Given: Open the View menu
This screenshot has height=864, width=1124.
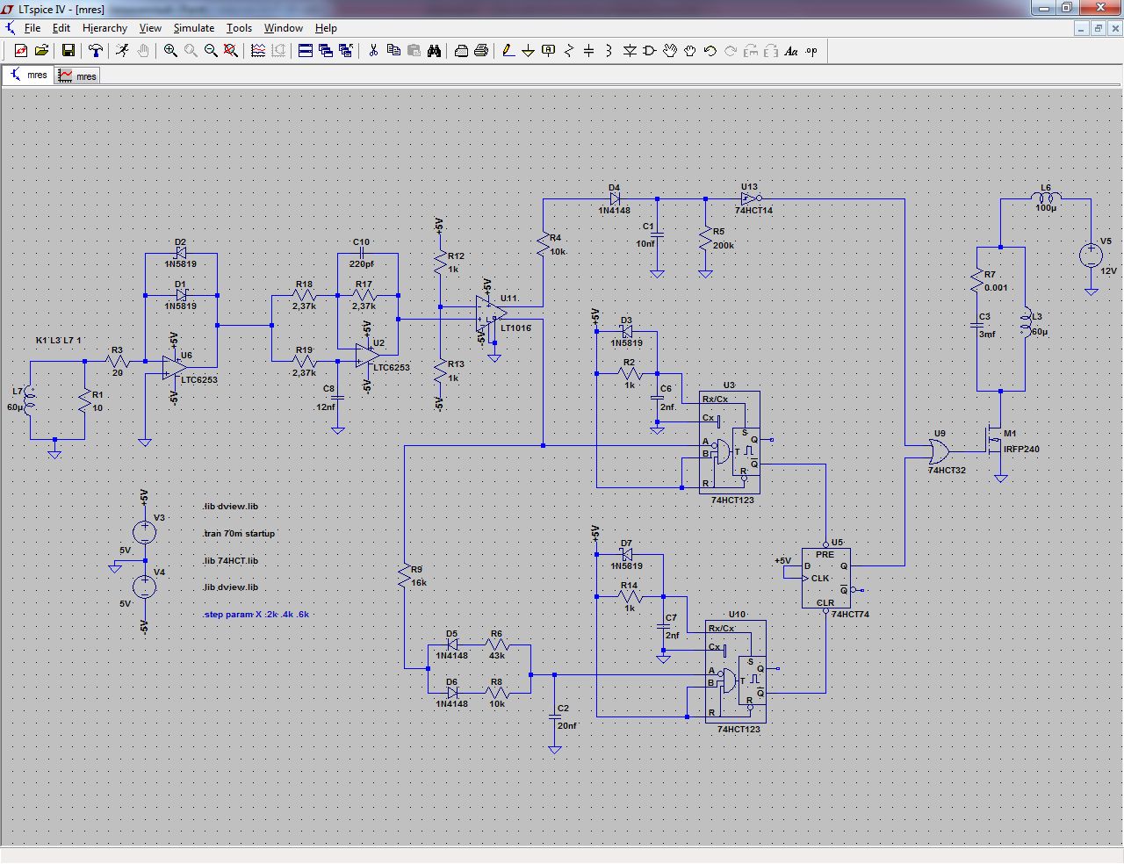Looking at the screenshot, I should pos(150,28).
